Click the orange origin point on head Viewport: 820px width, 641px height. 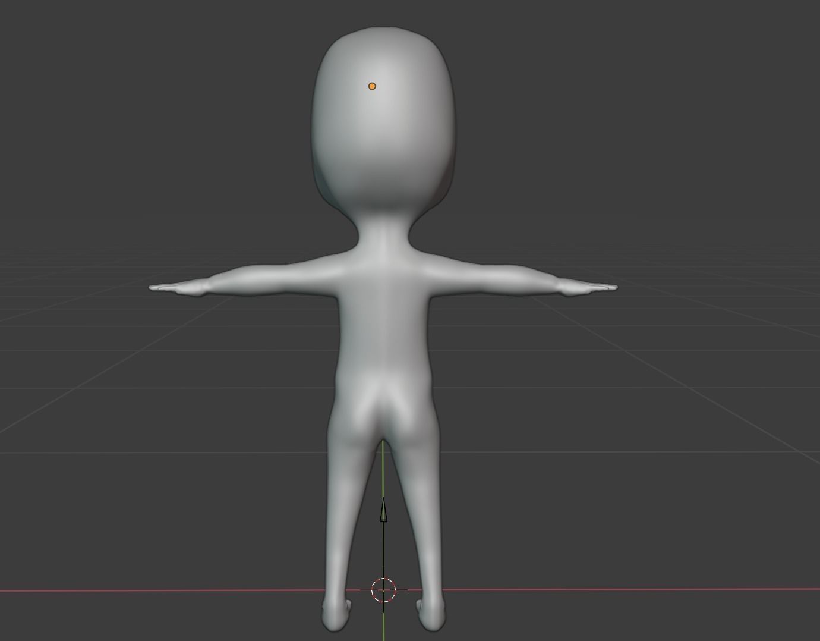tap(372, 86)
